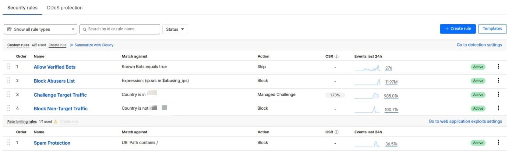Open the three-dot menu for Spam Protection rule
The image size is (512, 151).
498,142
